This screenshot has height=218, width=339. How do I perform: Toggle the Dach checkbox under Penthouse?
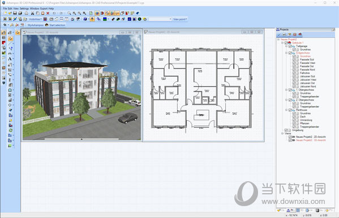294,116
